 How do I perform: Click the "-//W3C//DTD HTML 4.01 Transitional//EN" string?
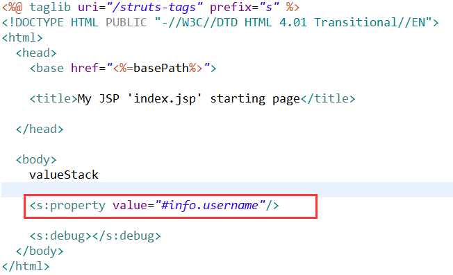(x=293, y=22)
